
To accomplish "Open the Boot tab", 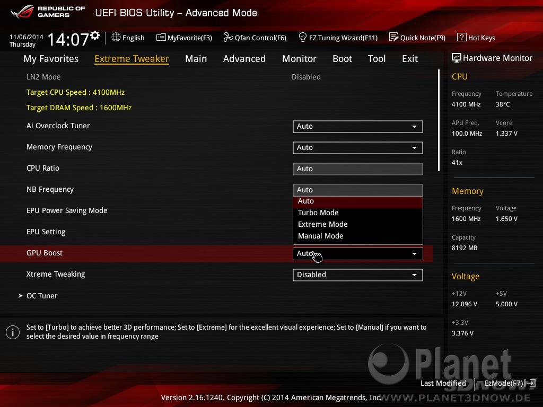I will click(x=342, y=59).
